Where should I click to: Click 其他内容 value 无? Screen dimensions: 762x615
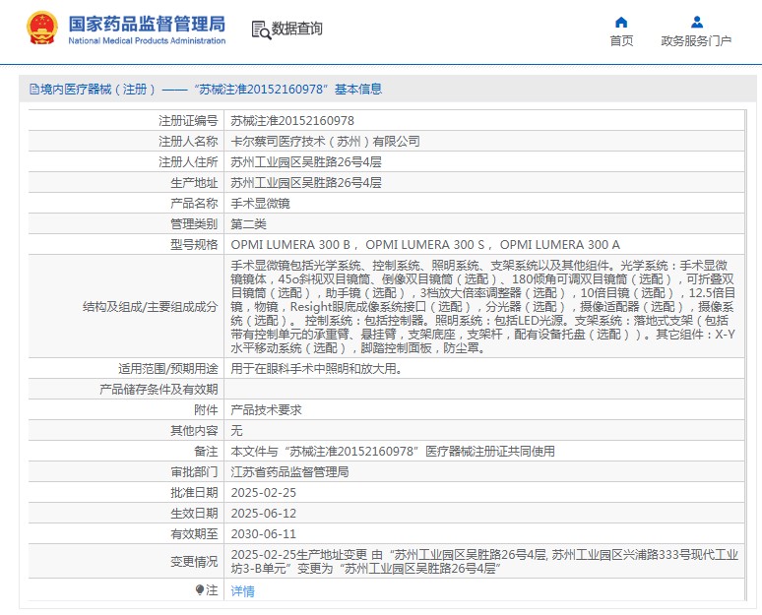pos(236,430)
